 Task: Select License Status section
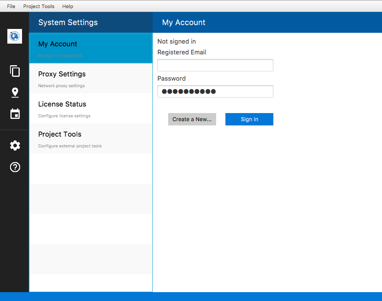pyautogui.click(x=91, y=108)
